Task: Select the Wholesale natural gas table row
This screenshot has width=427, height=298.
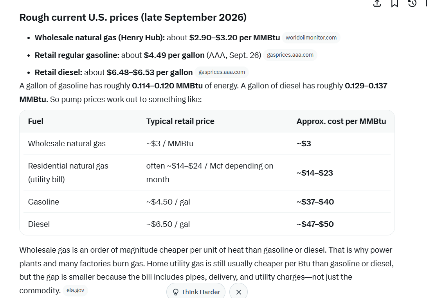Action: pos(207,144)
